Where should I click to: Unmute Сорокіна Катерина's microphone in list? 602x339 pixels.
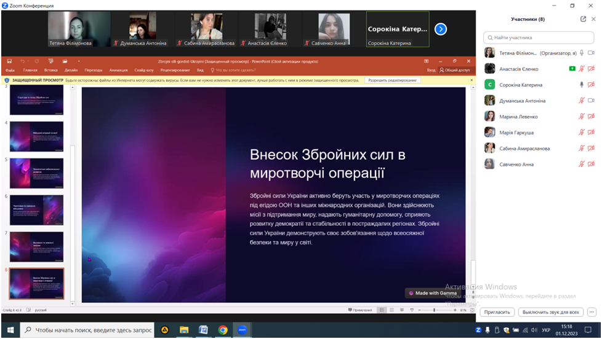click(x=581, y=85)
